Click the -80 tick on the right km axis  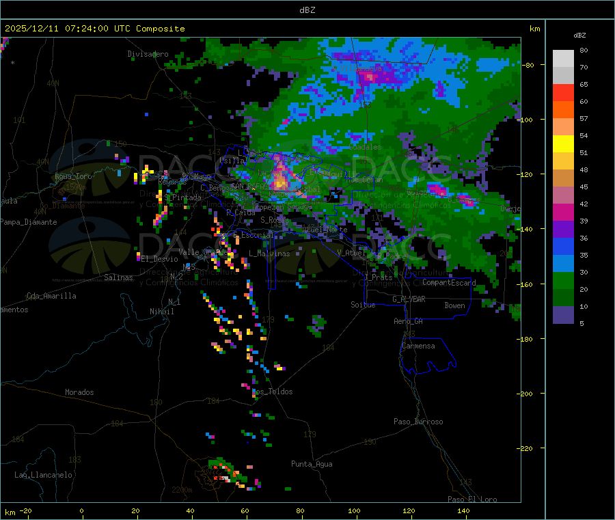coord(528,65)
